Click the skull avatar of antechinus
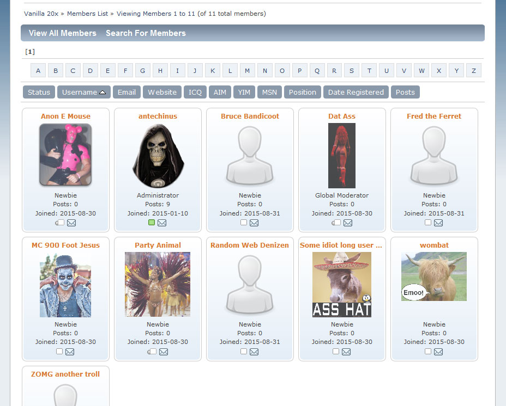 tap(158, 156)
